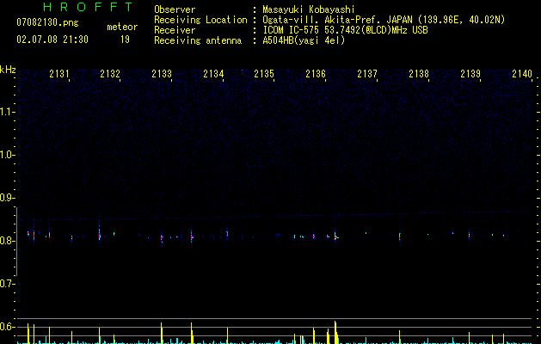This screenshot has width=541, height=344.
Task: Click the vertical grey range bar near 0.8 kHz
Action: coord(16,242)
